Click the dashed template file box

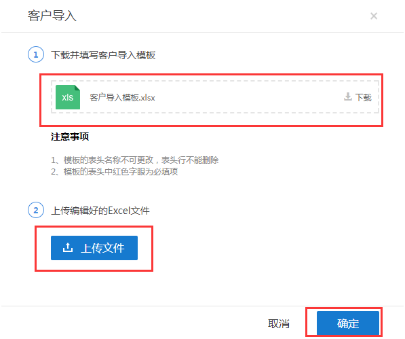coord(215,97)
